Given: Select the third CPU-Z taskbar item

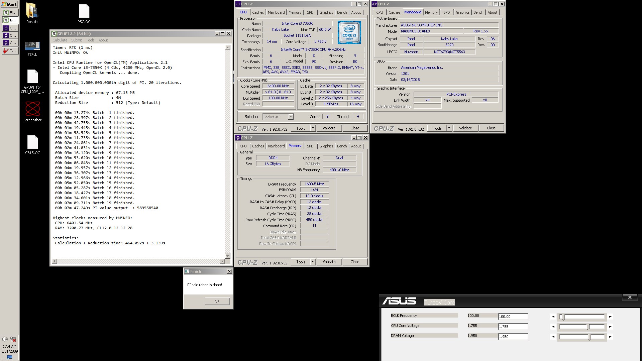Looking at the screenshot, I should (x=10, y=43).
